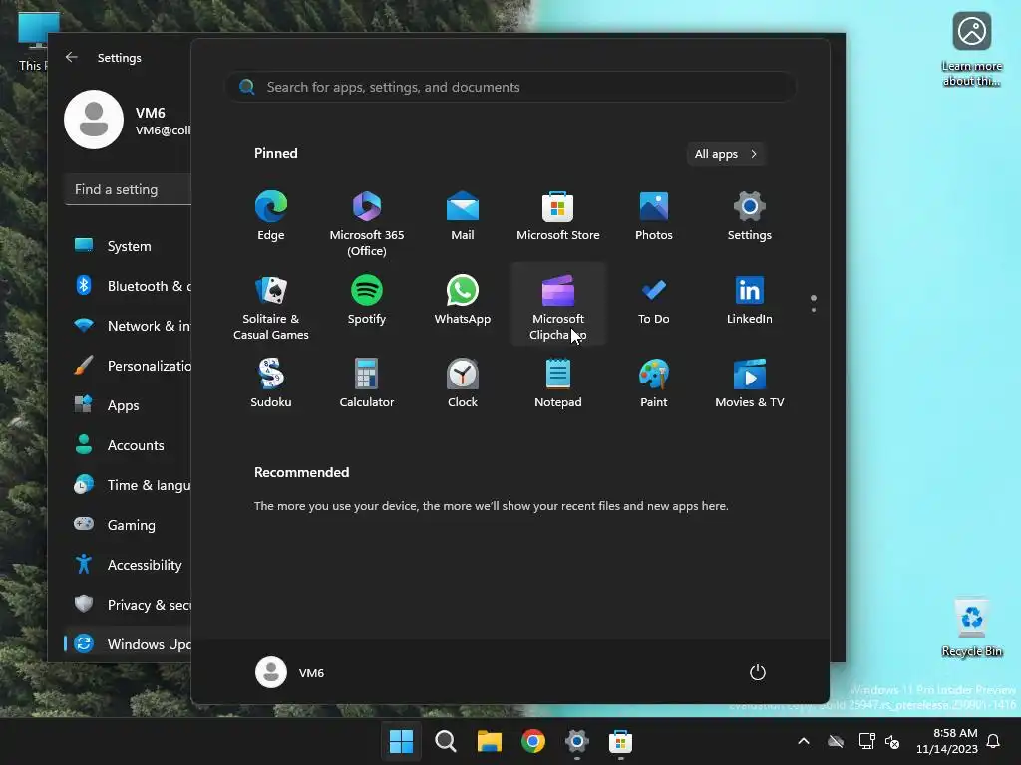Open the Clock app
Image resolution: width=1021 pixels, height=765 pixels.
point(463,383)
